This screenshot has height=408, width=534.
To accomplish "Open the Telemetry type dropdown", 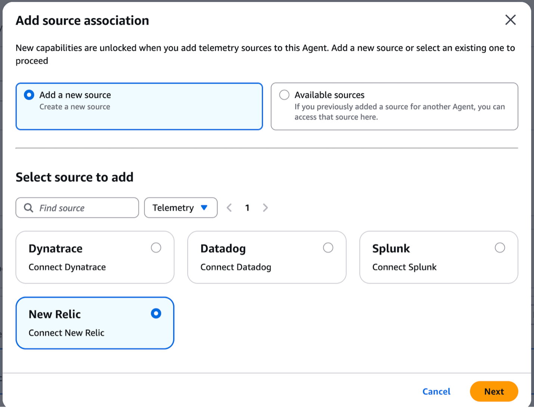I will [181, 208].
